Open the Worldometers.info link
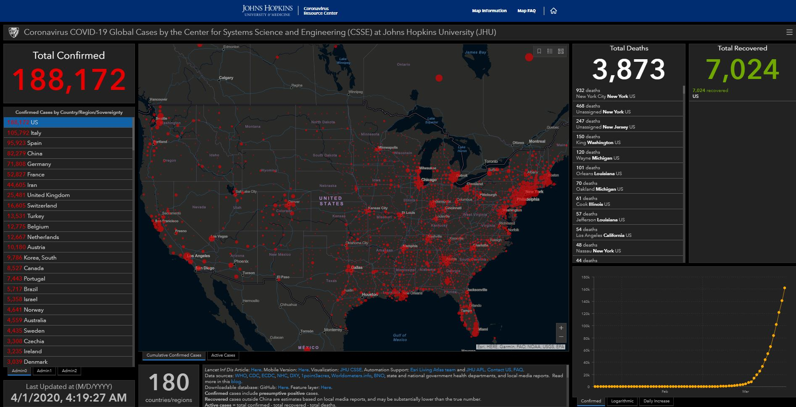 (351, 376)
